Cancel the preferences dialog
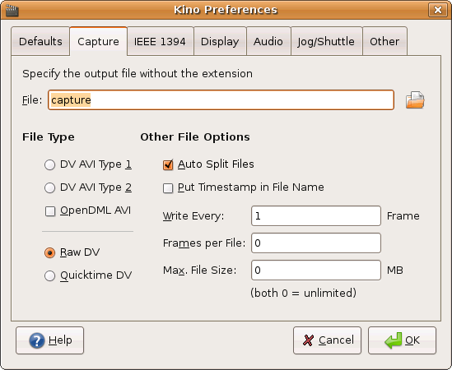Screen dimensions: 452x370 coord(327,340)
